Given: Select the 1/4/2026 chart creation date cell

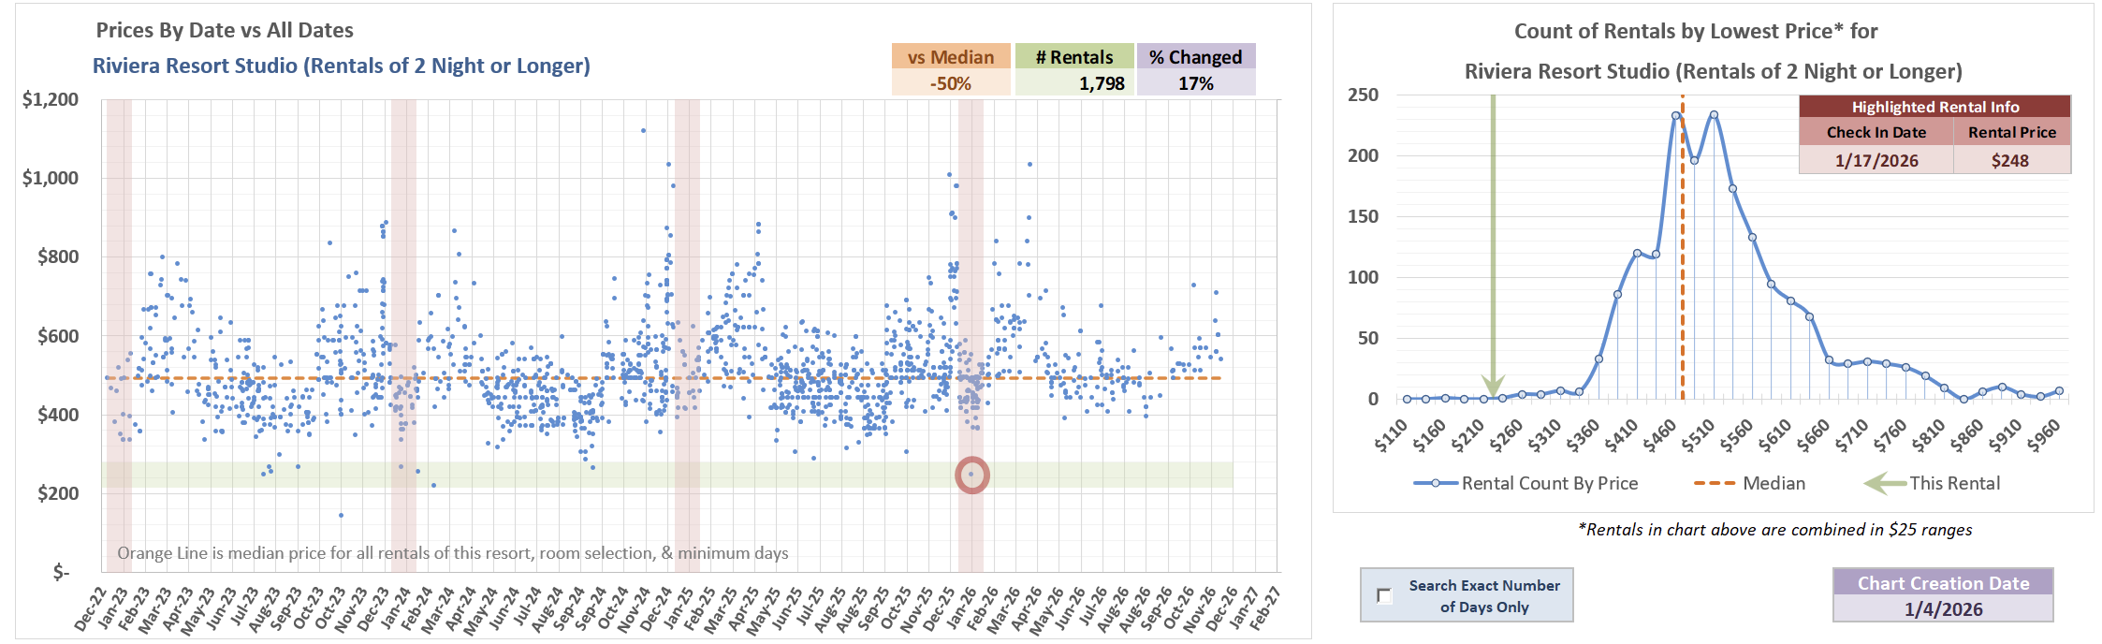Looking at the screenshot, I should (1943, 609).
